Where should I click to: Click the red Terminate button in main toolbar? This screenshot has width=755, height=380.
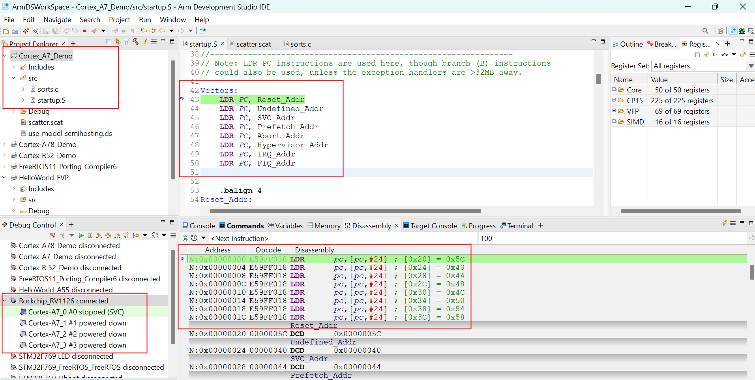[x=84, y=31]
